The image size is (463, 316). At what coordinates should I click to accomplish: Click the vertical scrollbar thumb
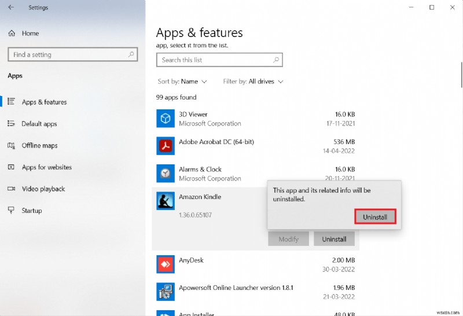461,75
